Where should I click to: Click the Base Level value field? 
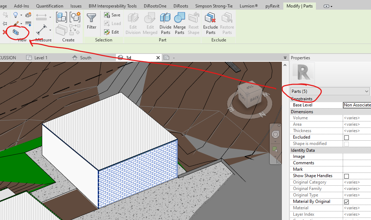(x=357, y=105)
